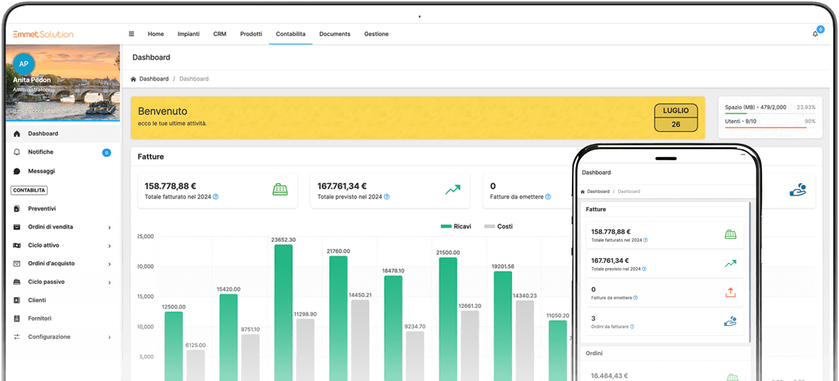The image size is (839, 381).
Task: Open the notification bell in top right
Action: pyautogui.click(x=815, y=34)
